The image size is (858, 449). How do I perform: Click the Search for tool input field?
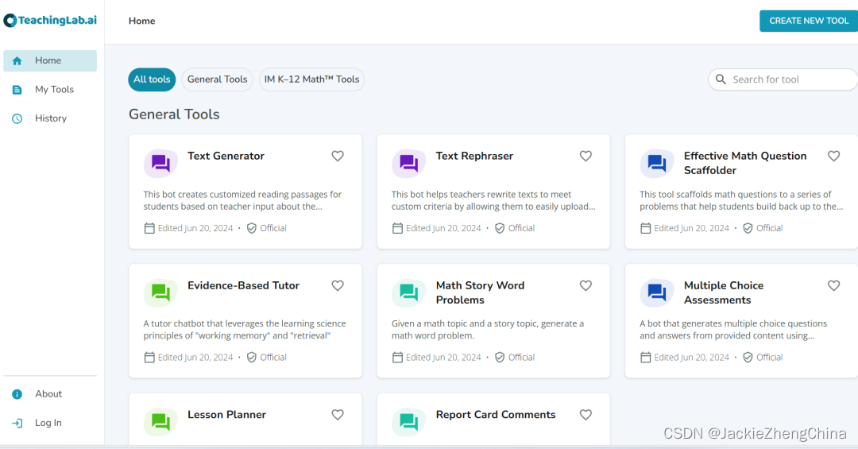[x=783, y=79]
